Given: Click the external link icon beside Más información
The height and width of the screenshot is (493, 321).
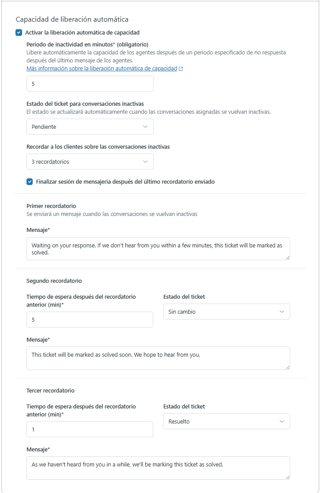Looking at the screenshot, I should click(x=181, y=69).
